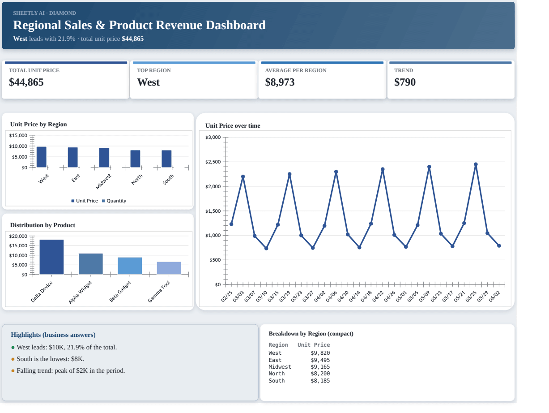Screen dimensions: 549x413
Task: Open the Total Unit Price $44,865 card
Action: (x=66, y=80)
